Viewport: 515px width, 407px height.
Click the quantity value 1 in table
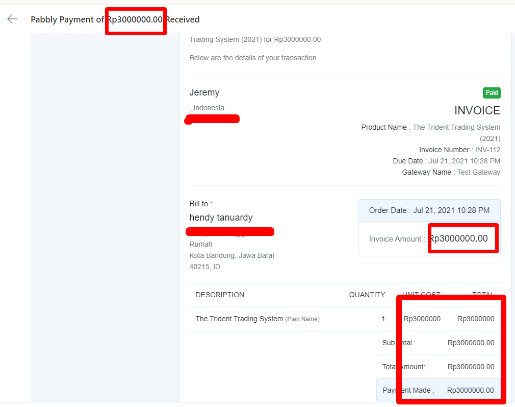383,319
